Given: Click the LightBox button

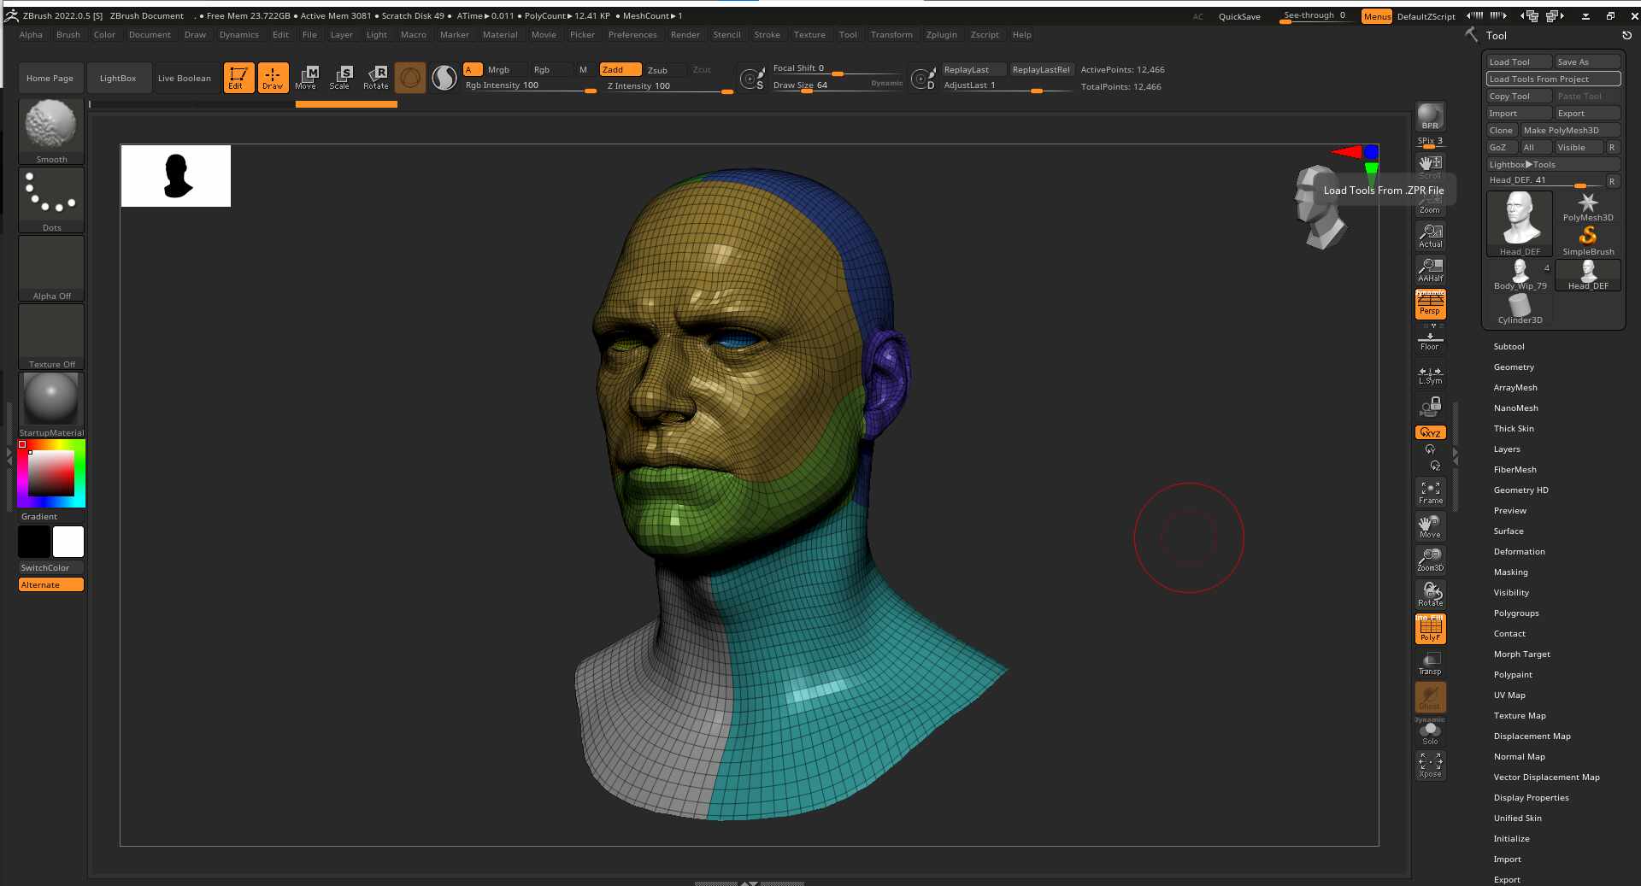Looking at the screenshot, I should point(118,78).
